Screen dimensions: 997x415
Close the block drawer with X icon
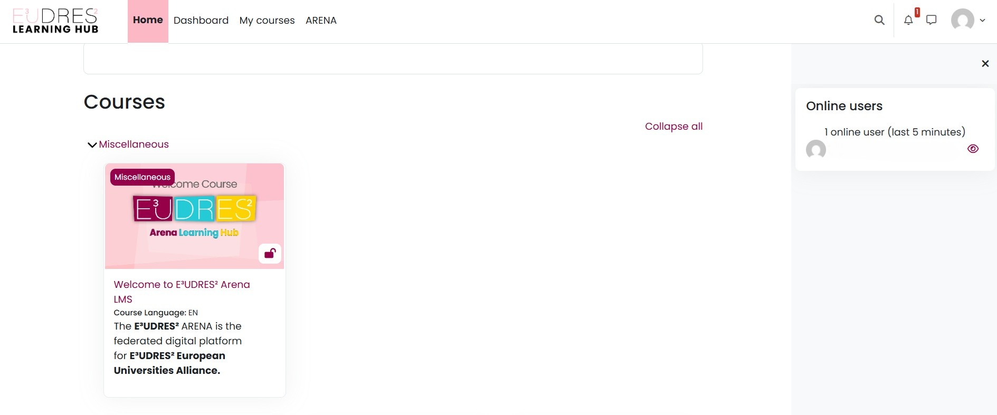pos(985,64)
